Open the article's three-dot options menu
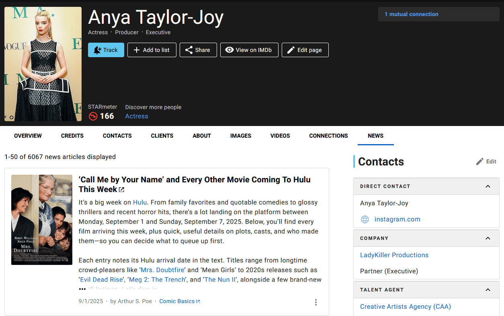This screenshot has width=504, height=316. [316, 302]
